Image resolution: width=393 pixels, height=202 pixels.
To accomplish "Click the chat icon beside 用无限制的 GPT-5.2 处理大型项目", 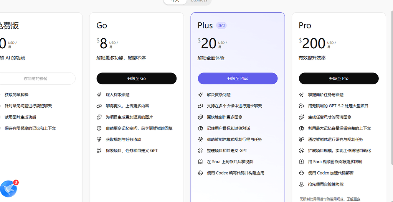I will pyautogui.click(x=301, y=106).
